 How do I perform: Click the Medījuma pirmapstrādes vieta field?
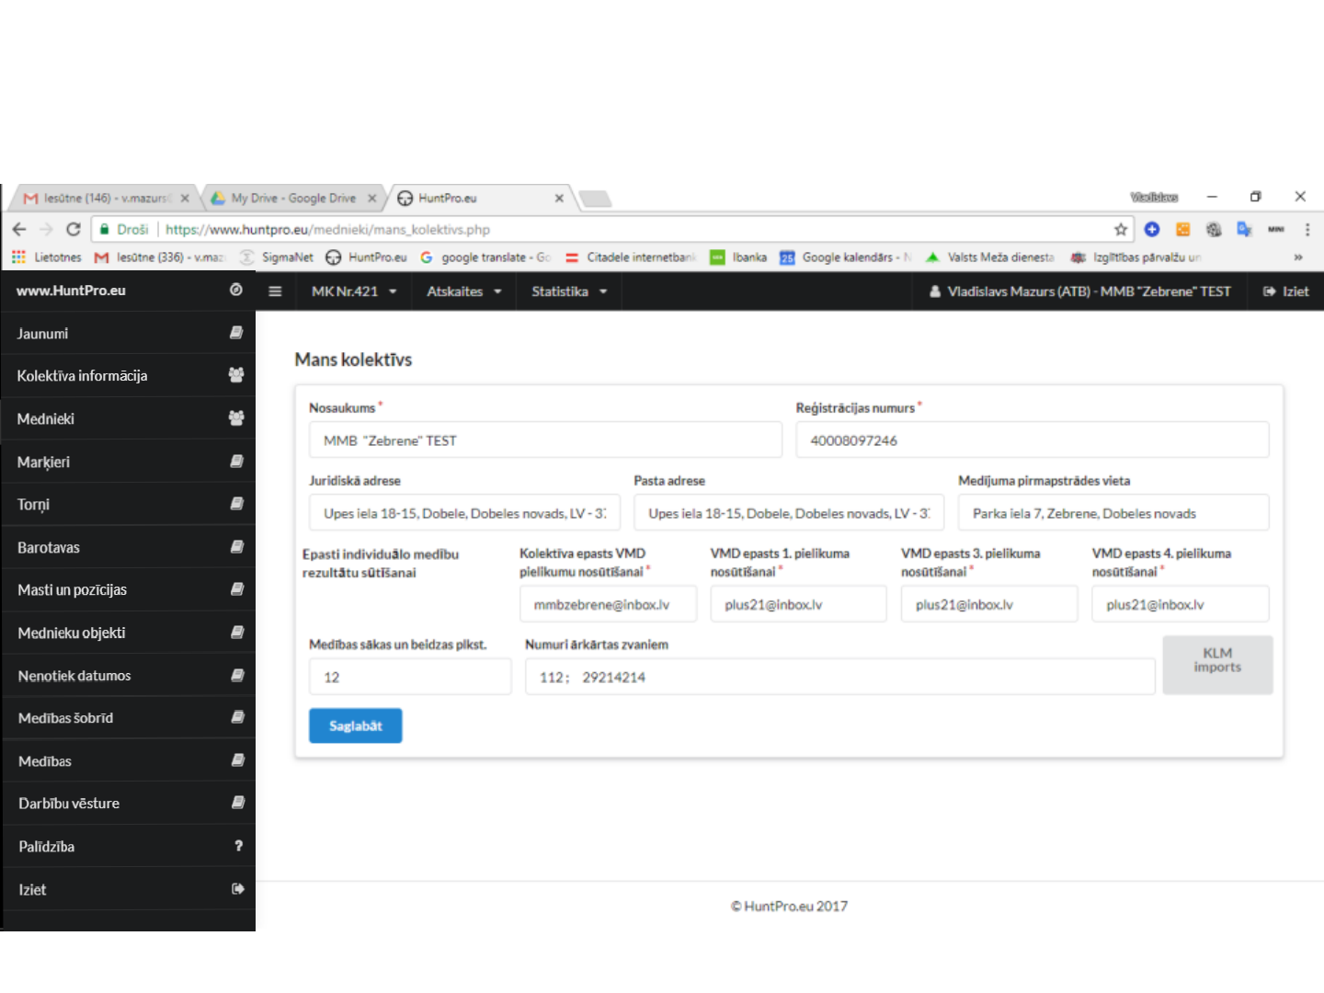point(1113,513)
